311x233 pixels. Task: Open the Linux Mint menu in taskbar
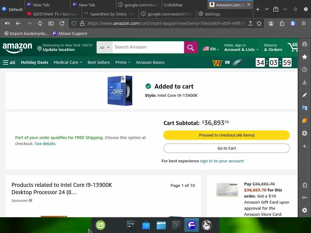click(x=100, y=225)
